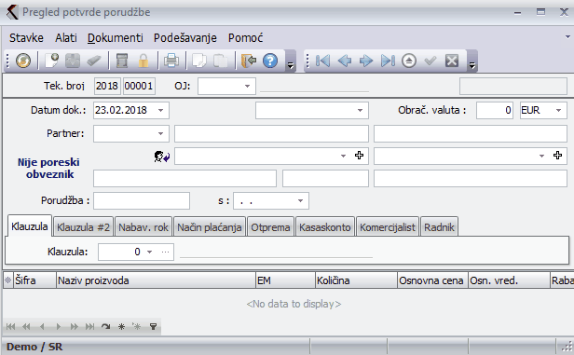Go to next record with blue right arrow
574x355 pixels.
coord(365,61)
